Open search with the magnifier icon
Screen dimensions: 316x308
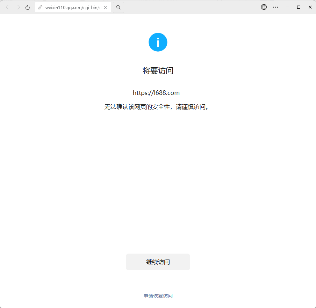coord(118,7)
